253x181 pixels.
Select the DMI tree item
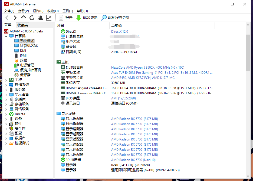point(23,51)
